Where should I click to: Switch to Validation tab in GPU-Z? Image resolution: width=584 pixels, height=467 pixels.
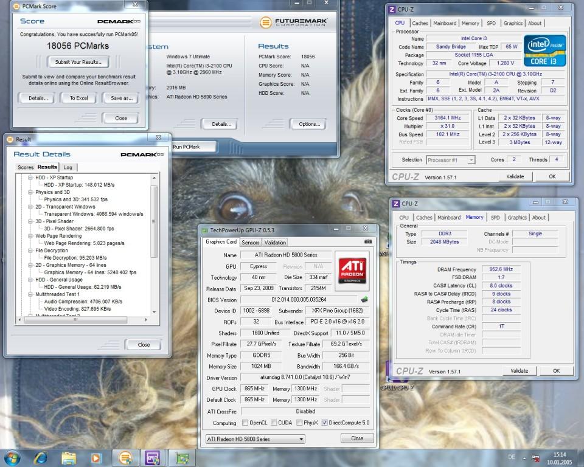275,243
